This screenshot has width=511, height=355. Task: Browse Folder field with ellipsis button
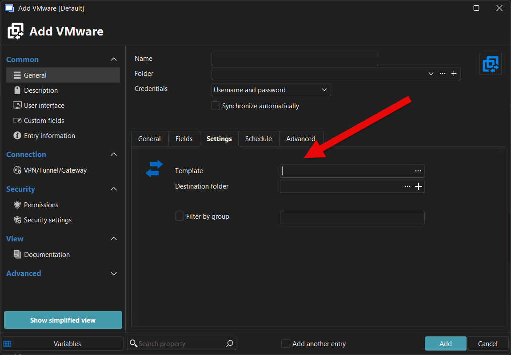tap(443, 74)
